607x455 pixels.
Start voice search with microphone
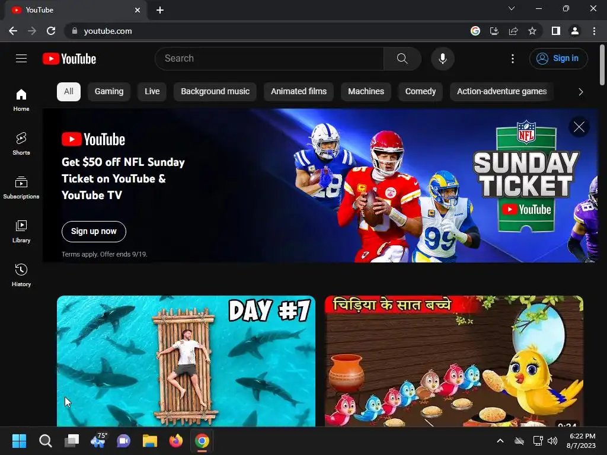(x=442, y=59)
